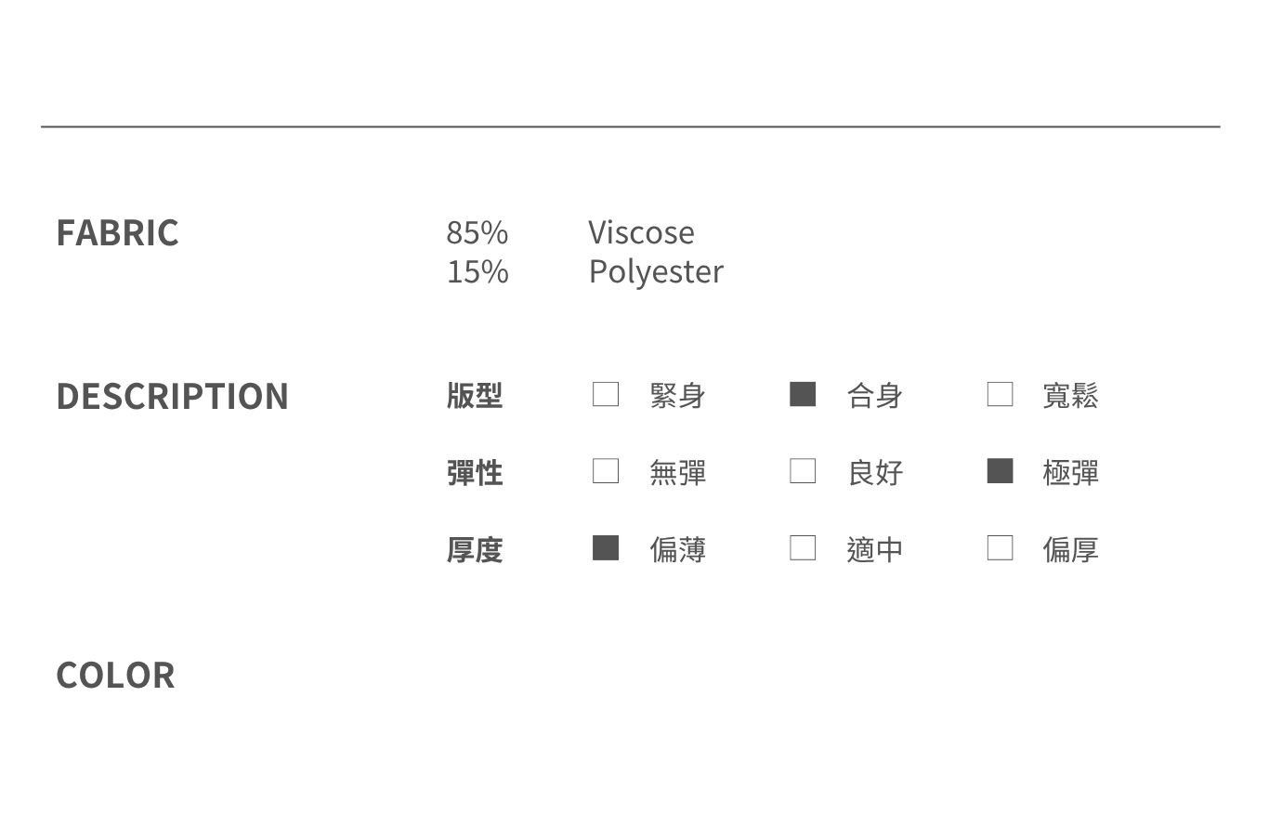This screenshot has height=828, width=1269.
Task: Check the 良好 elasticity checkbox
Action: tap(803, 471)
